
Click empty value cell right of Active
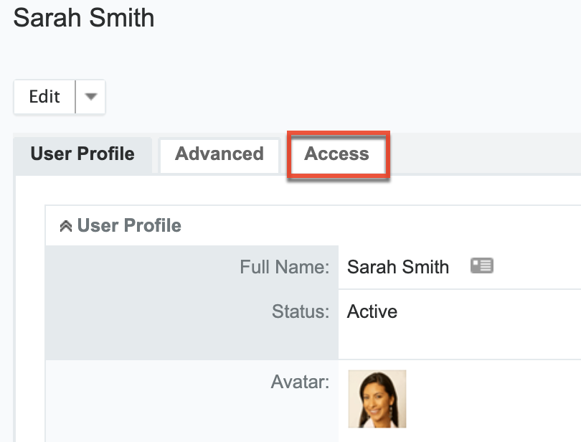tap(488, 311)
